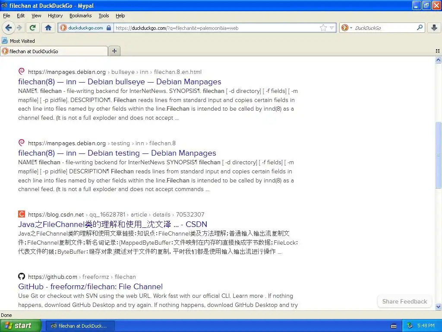Open the View menu

36,16
